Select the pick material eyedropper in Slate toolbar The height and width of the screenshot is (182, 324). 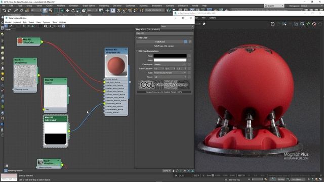click(11, 26)
